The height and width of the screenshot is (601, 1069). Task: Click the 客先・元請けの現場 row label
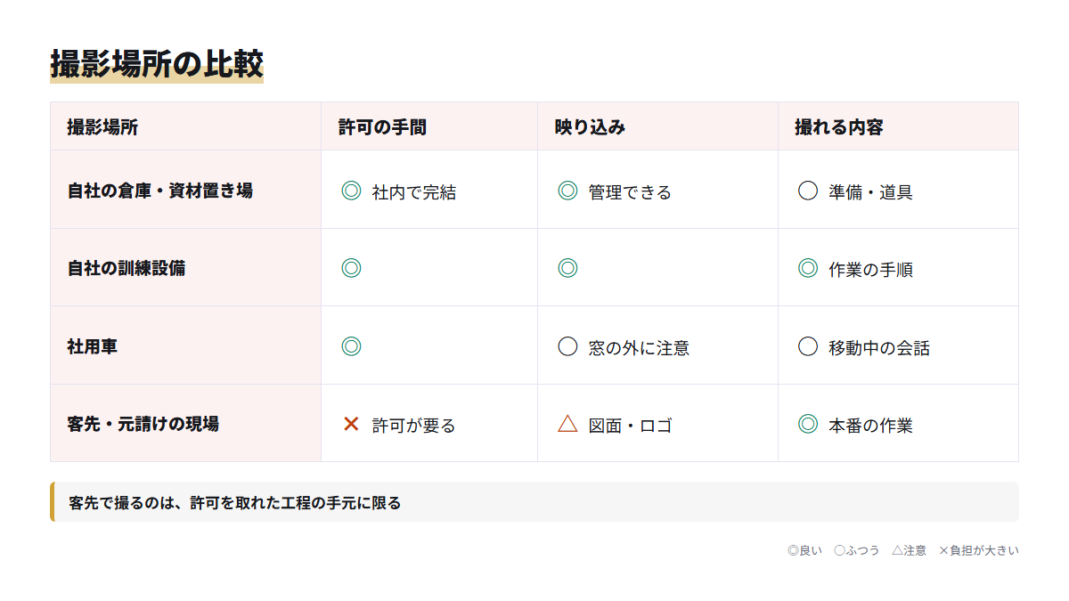(143, 424)
